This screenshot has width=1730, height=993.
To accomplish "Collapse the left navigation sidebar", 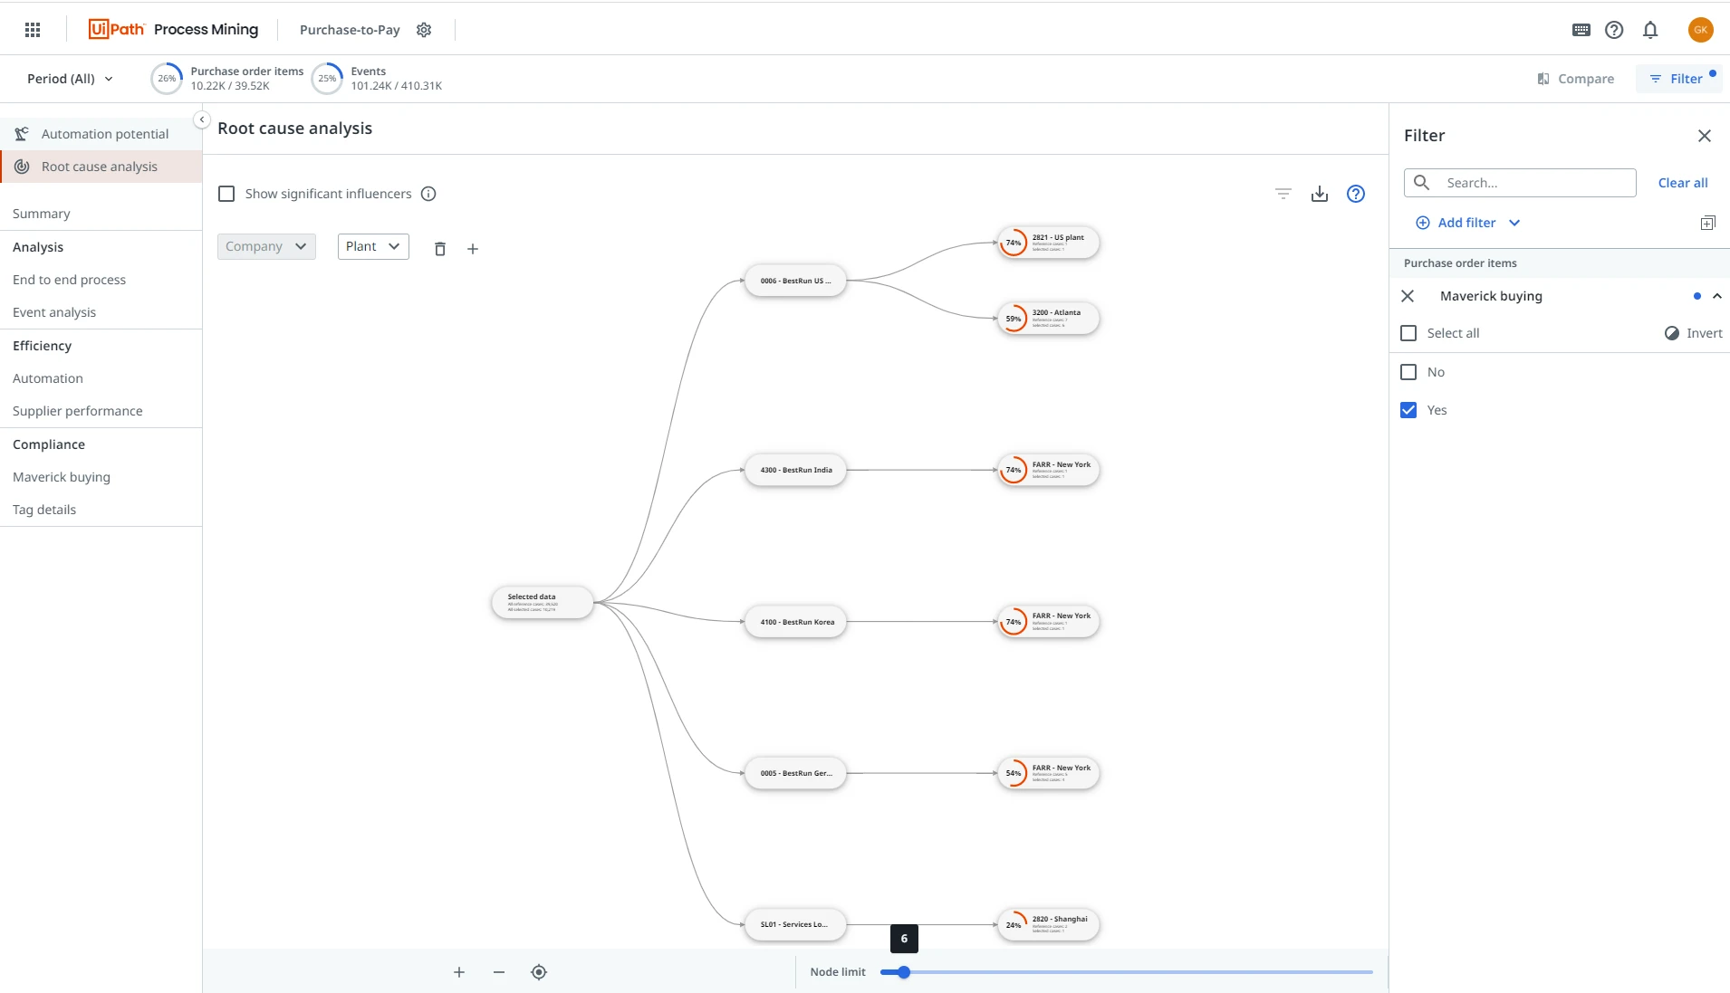I will (202, 119).
